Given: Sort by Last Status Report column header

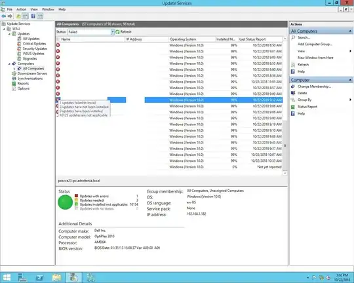Looking at the screenshot, I should [x=260, y=39].
